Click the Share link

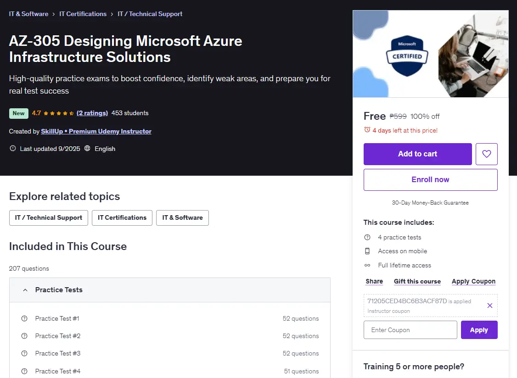point(374,282)
